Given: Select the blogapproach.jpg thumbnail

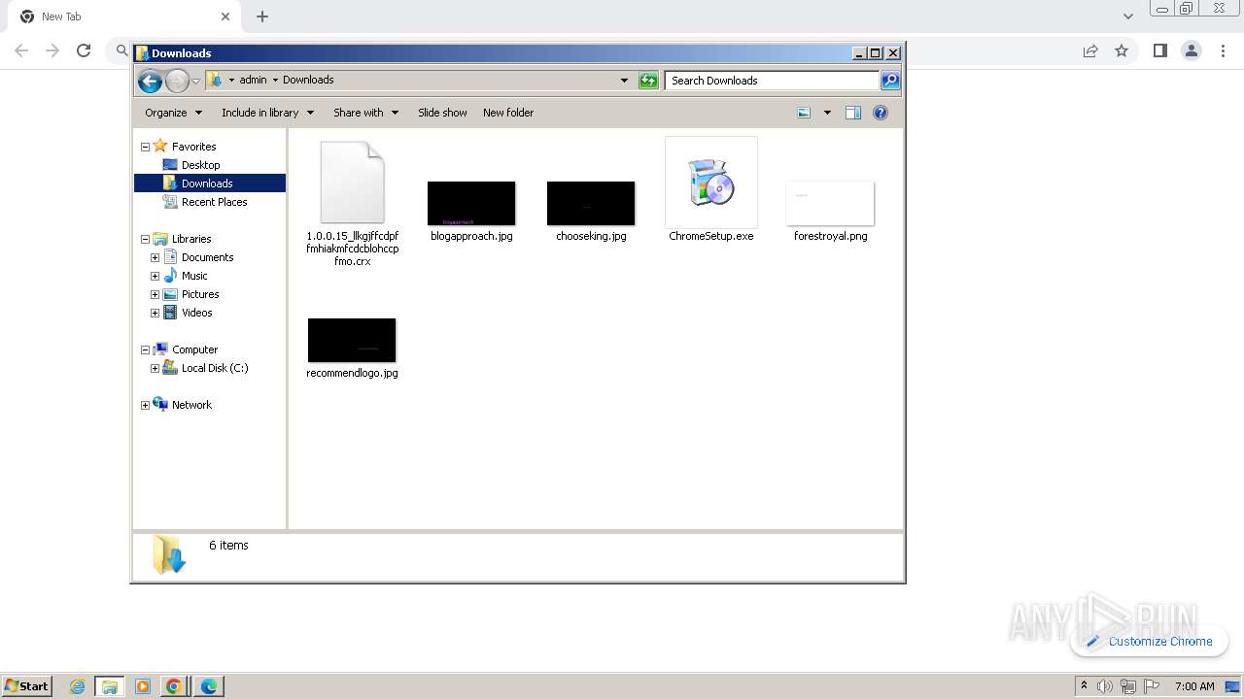Looking at the screenshot, I should 471,203.
